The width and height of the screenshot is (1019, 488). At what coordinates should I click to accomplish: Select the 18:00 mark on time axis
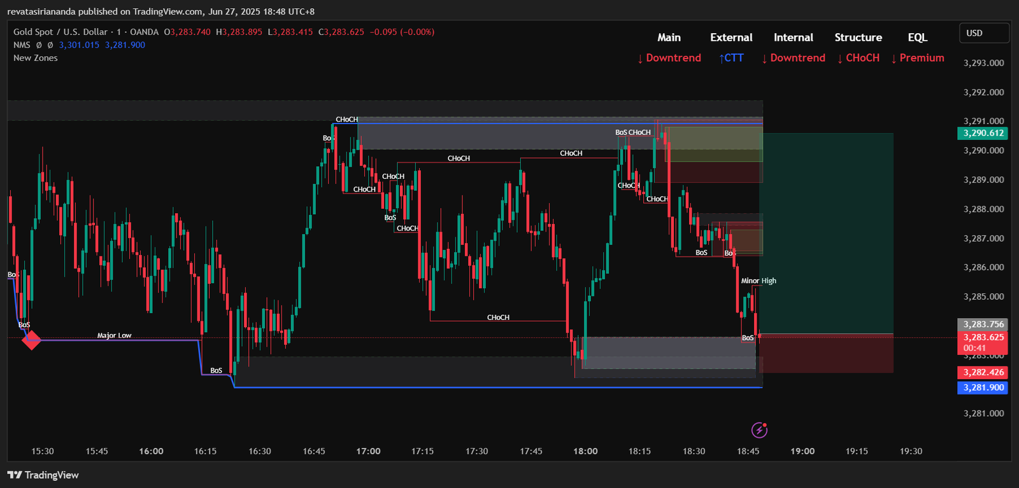coord(585,451)
